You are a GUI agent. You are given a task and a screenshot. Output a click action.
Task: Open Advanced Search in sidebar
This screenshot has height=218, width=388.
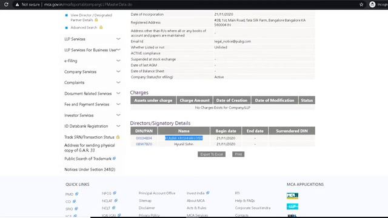coord(84,27)
